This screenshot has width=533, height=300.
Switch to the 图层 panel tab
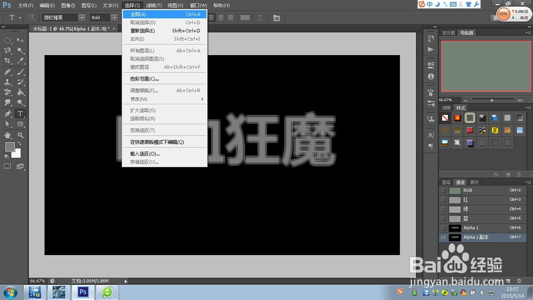point(446,182)
